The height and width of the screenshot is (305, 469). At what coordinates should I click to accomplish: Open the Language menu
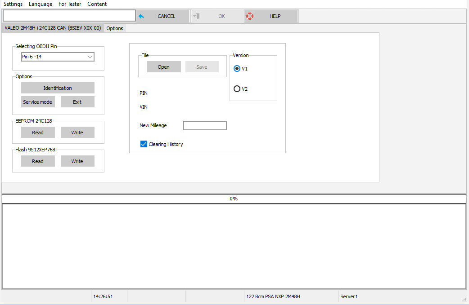coord(41,4)
